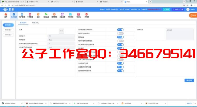
Task: Switch to the second browser tab
Action: pos(38,2)
